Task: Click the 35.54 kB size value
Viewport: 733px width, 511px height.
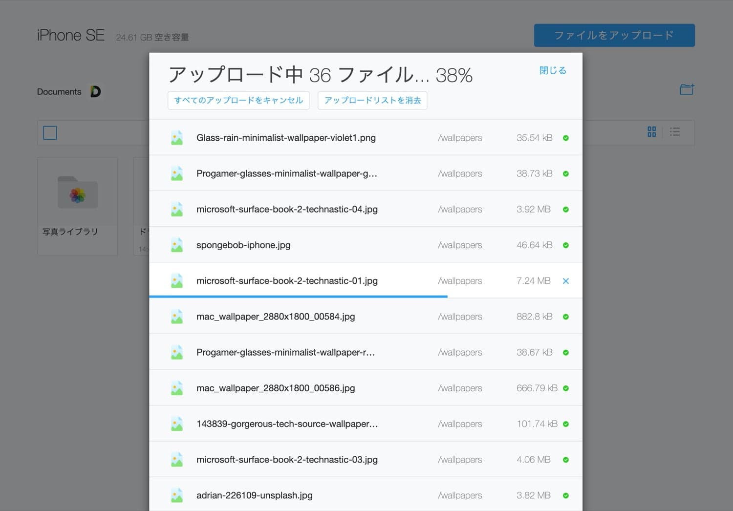Action: click(x=535, y=138)
